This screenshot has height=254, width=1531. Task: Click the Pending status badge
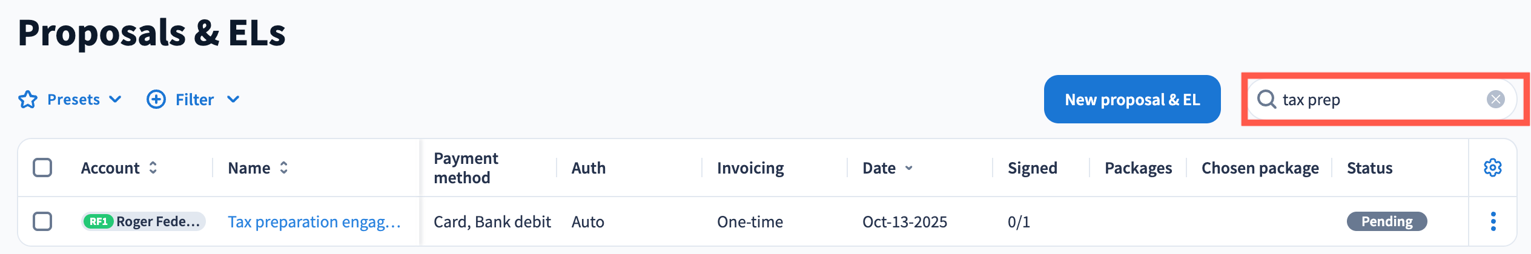coord(1386,221)
